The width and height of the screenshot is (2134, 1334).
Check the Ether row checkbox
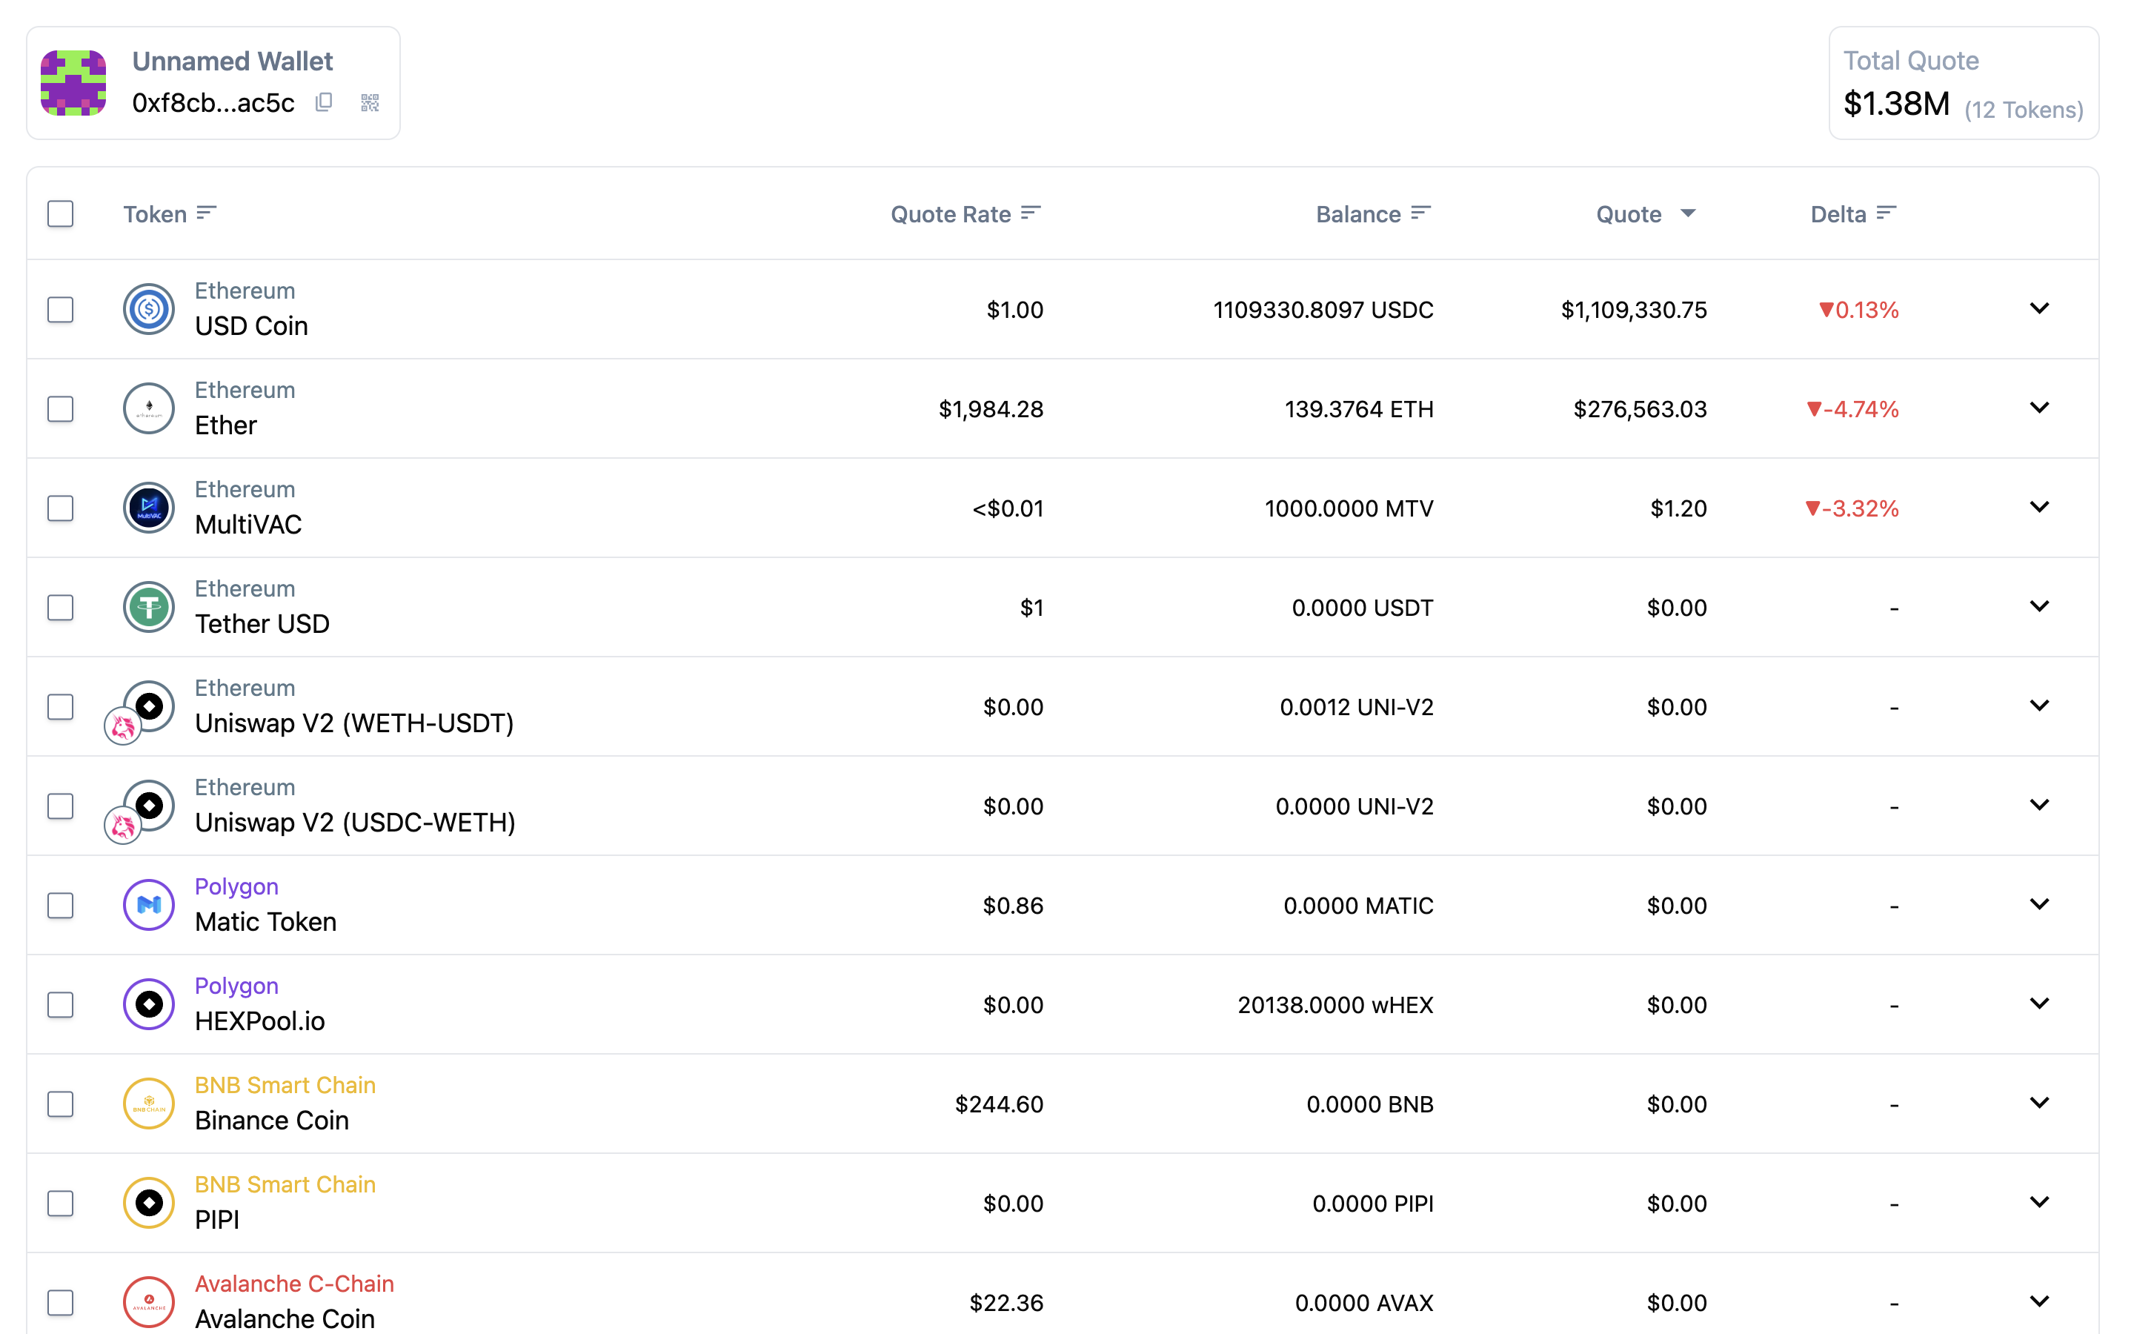(60, 409)
